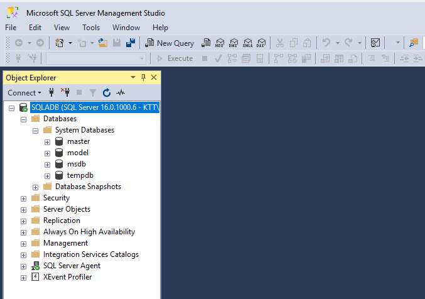Click the Save icon in toolbar

tap(117, 43)
